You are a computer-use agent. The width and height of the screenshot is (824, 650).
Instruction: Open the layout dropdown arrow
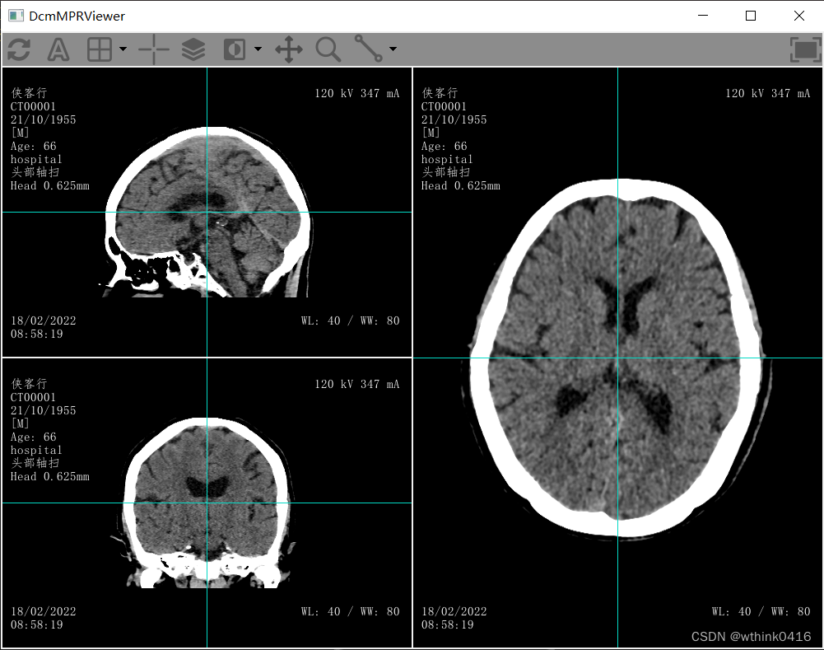(123, 49)
